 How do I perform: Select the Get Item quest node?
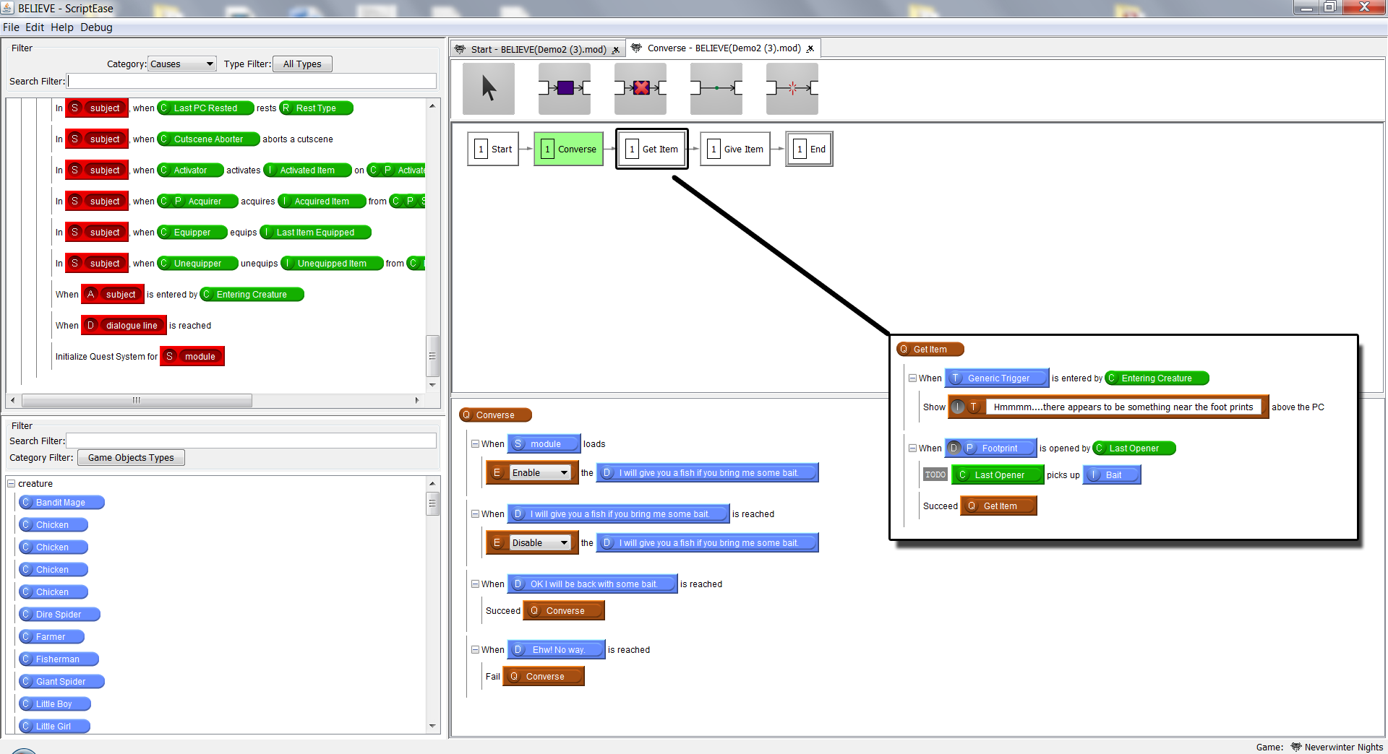pos(652,149)
